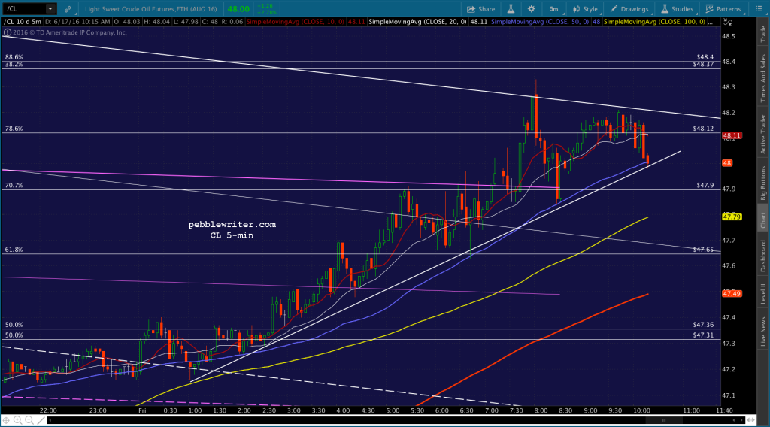
Task: Click the chart scale toggle icon above price axis
Action: click(728, 22)
